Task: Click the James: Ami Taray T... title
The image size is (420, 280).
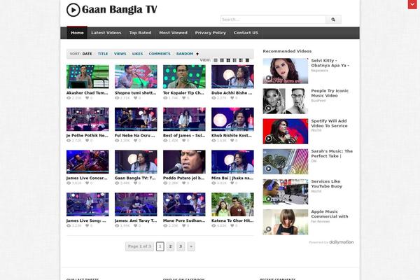Action: click(136, 220)
